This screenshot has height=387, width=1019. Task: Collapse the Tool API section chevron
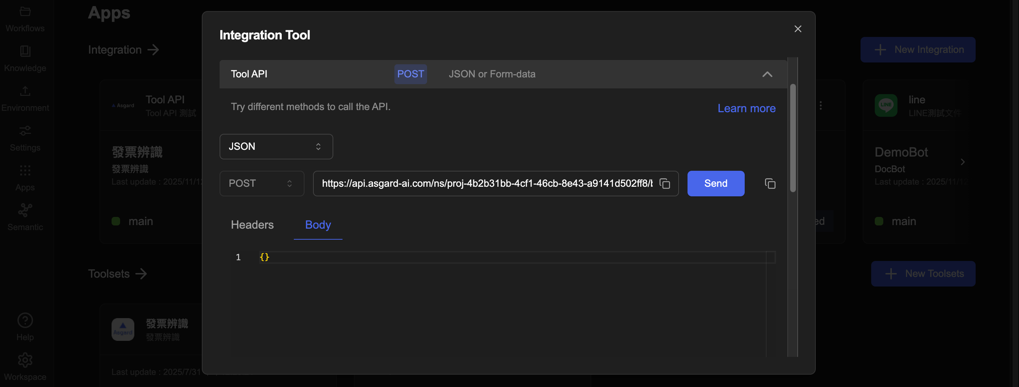(x=767, y=74)
